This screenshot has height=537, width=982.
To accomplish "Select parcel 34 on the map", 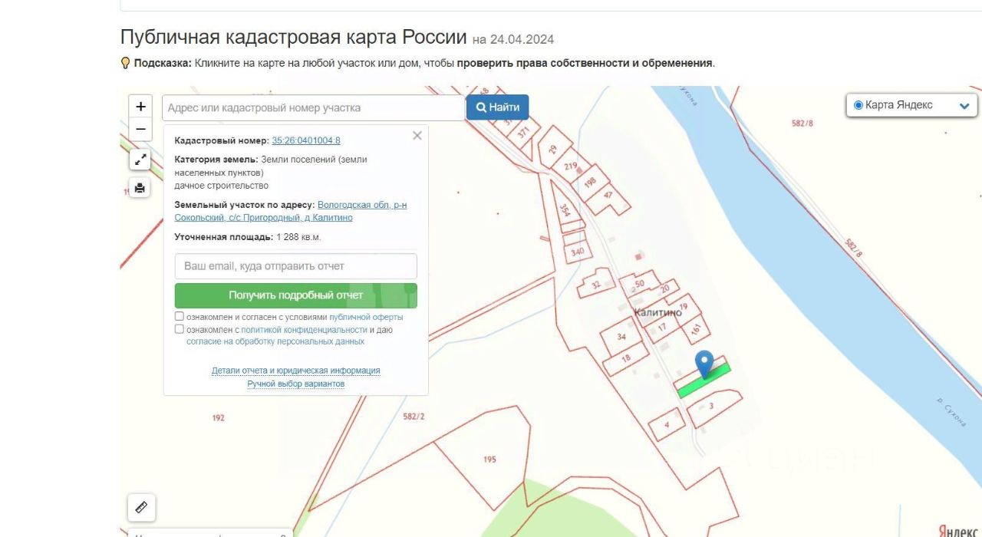I will click(x=622, y=337).
